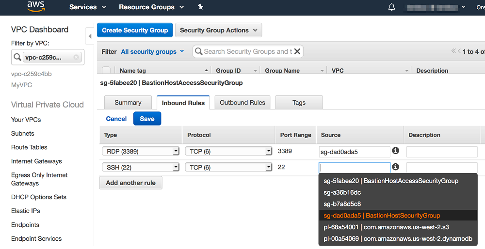The image size is (485, 249).
Task: Click info icon beside SSH rule source
Action: [x=395, y=167]
